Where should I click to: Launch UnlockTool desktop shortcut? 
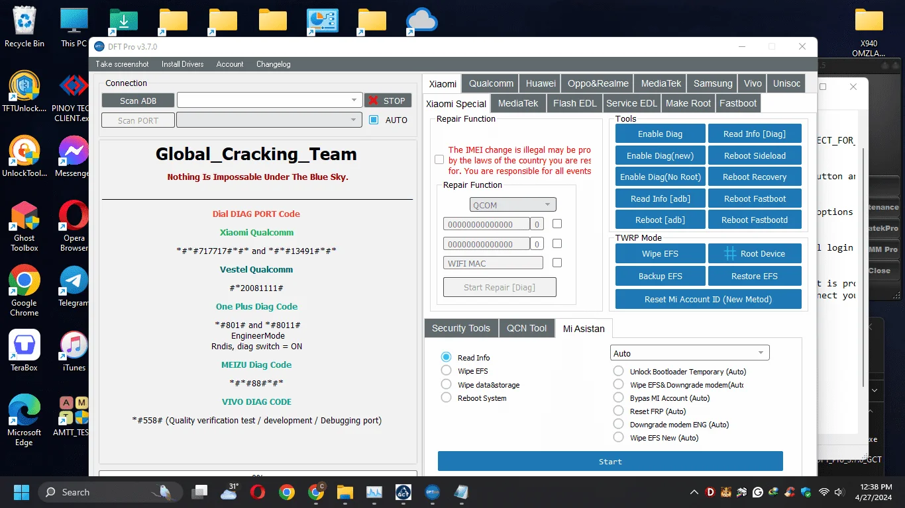tap(25, 156)
